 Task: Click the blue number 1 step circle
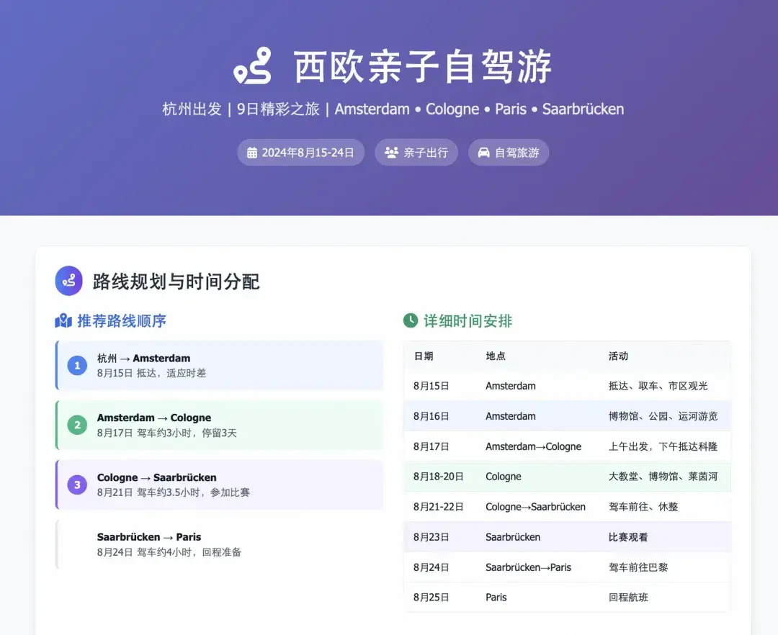point(77,366)
